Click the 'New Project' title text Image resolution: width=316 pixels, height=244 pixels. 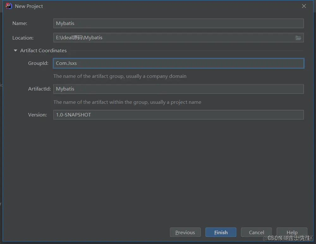(x=29, y=6)
